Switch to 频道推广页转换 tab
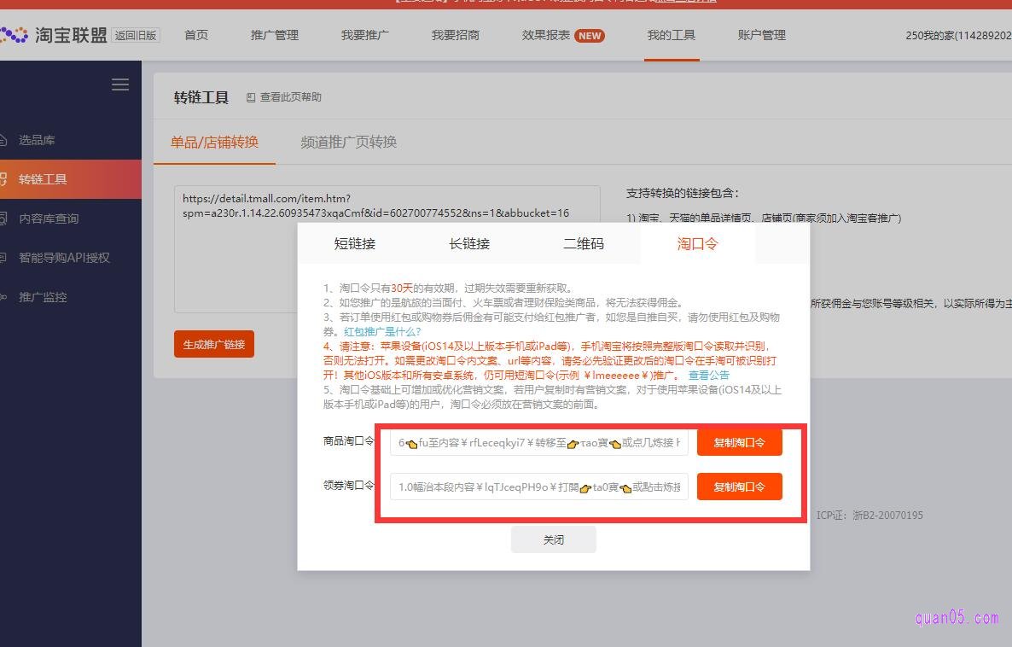 coord(348,142)
